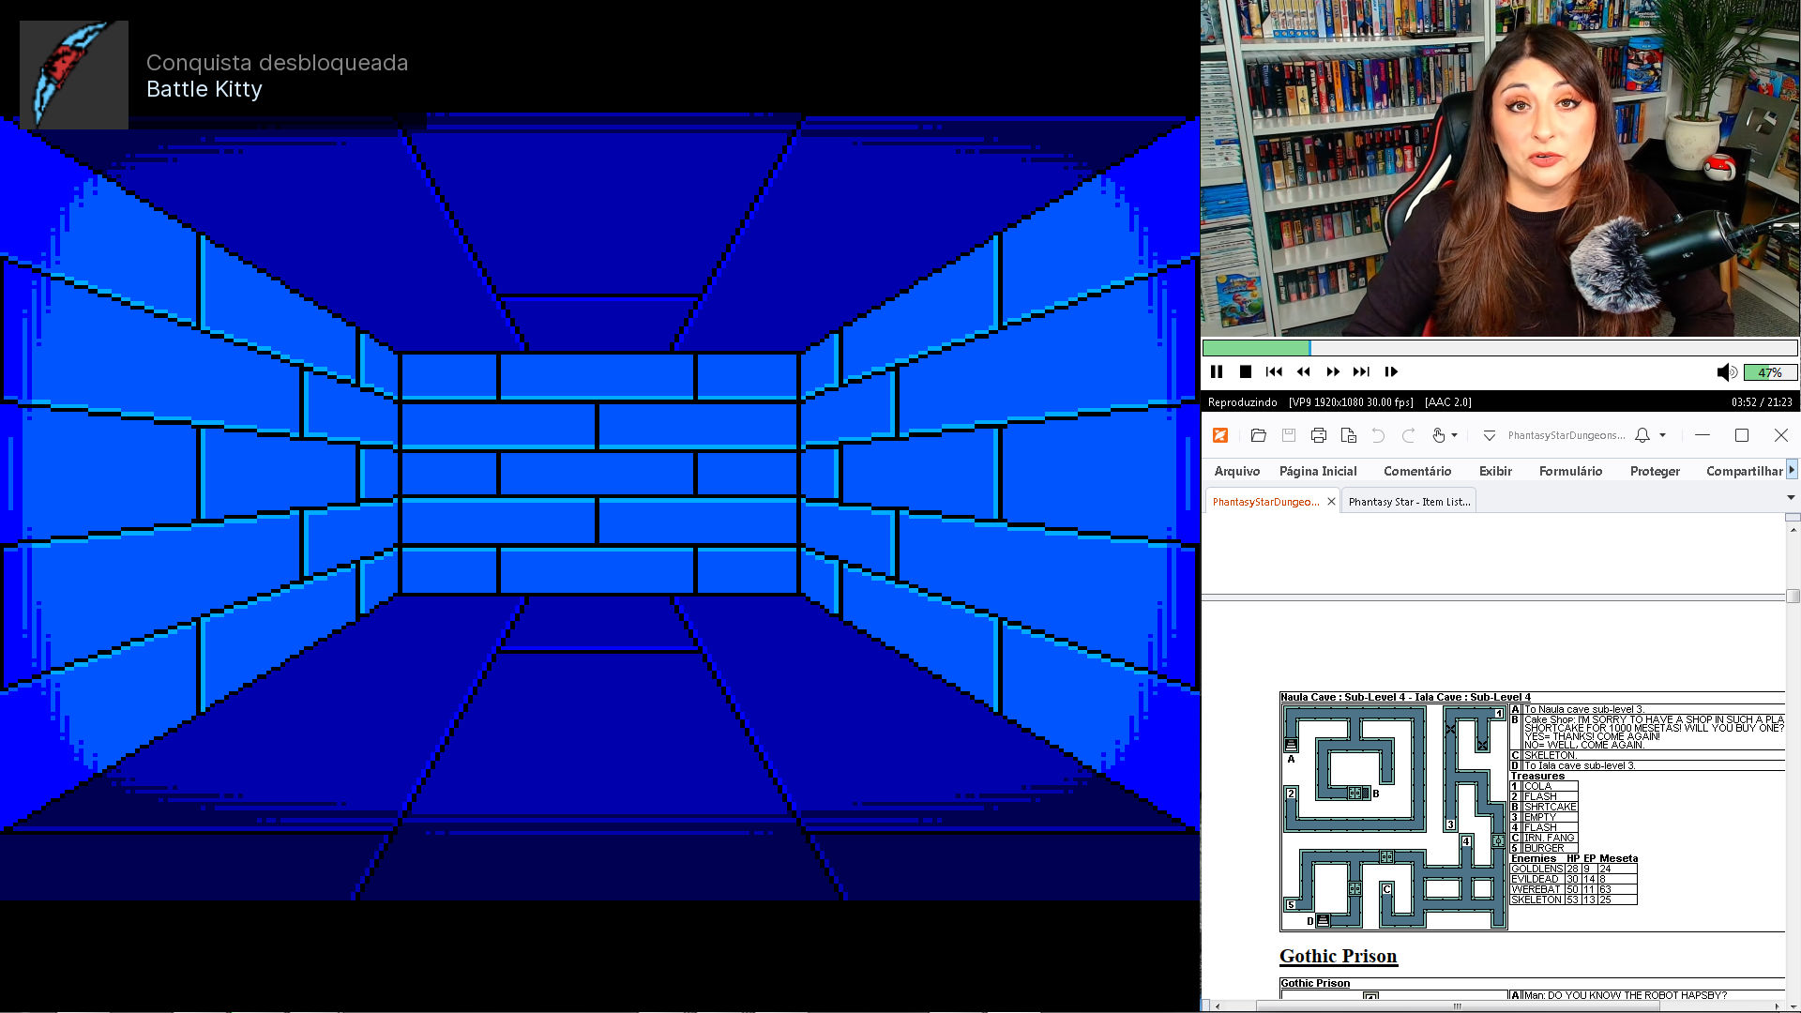This screenshot has width=1801, height=1013.
Task: Expand the notification bell dropdown arrow
Action: click(1663, 435)
